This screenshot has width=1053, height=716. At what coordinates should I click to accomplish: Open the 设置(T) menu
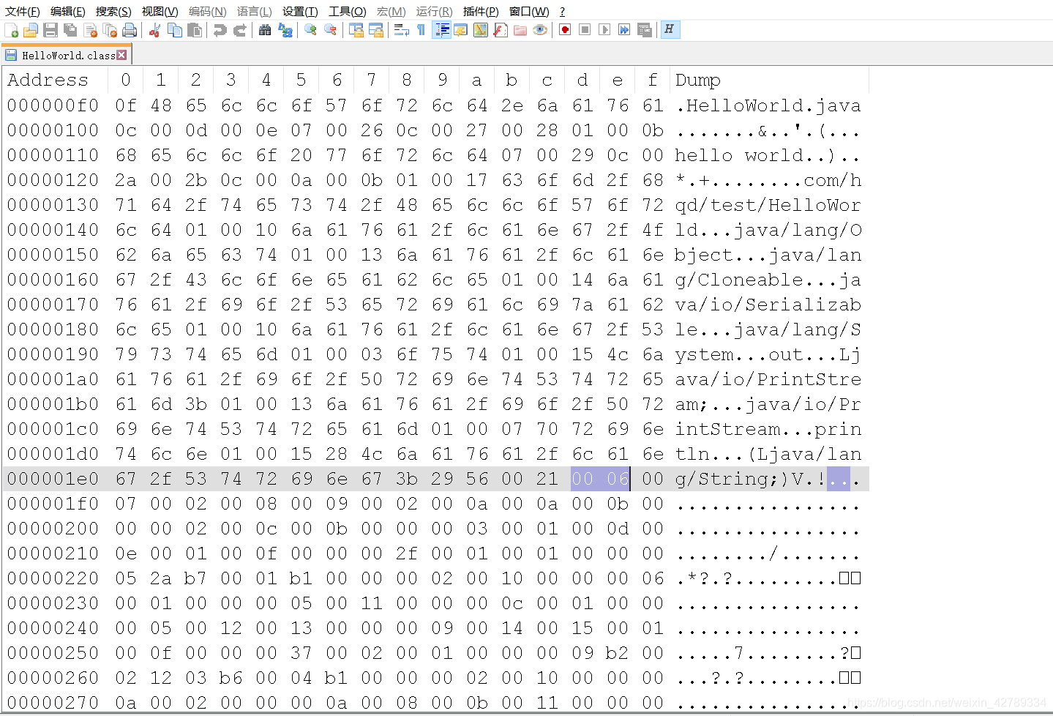click(x=300, y=12)
